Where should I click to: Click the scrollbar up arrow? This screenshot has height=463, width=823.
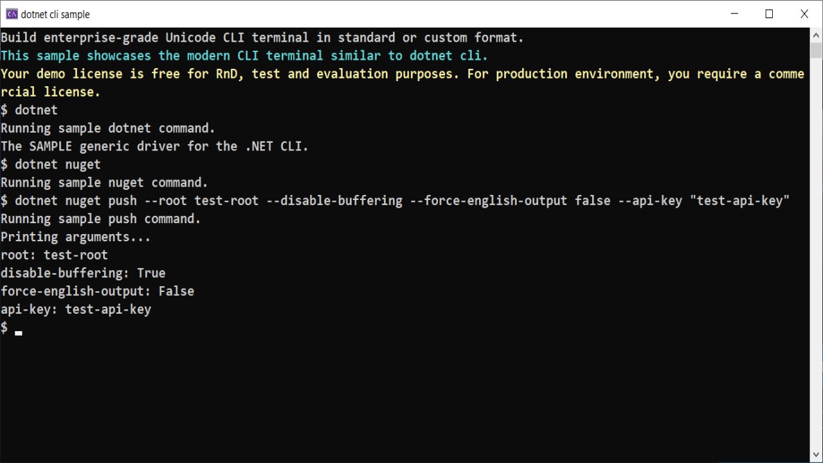click(816, 34)
